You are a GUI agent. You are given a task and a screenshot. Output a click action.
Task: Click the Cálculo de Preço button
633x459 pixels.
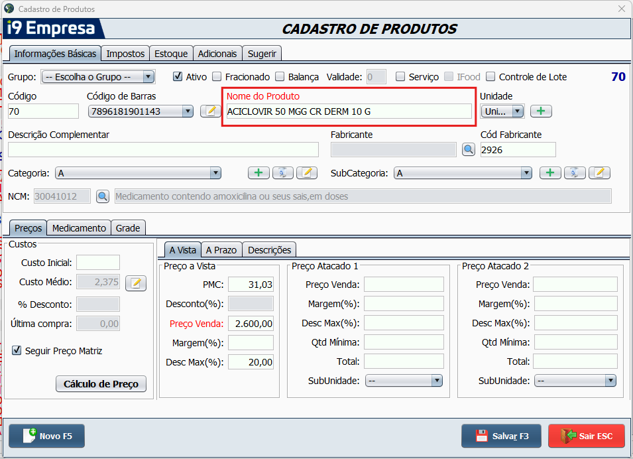coord(101,384)
